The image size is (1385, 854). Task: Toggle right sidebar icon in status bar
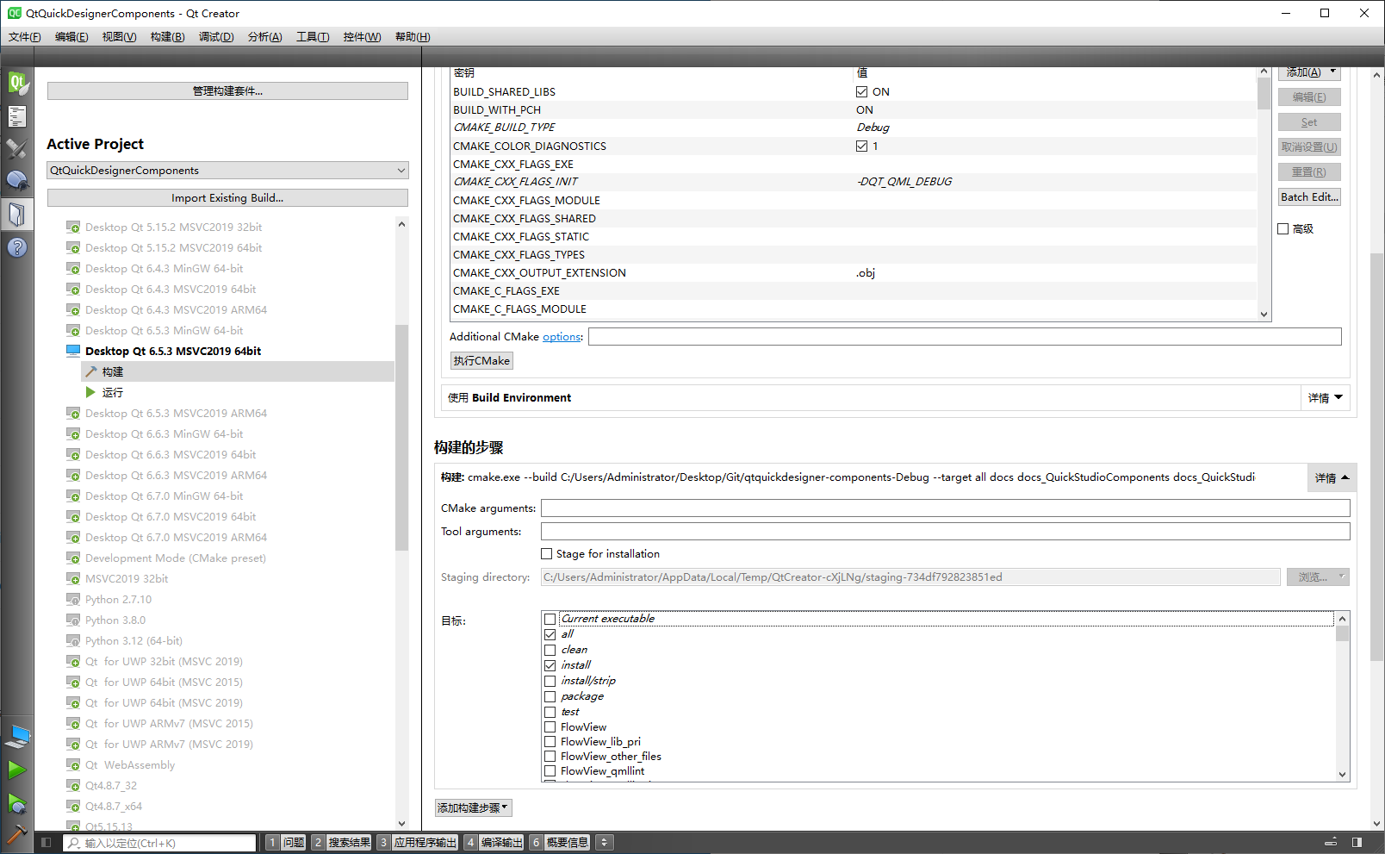pos(1357,843)
